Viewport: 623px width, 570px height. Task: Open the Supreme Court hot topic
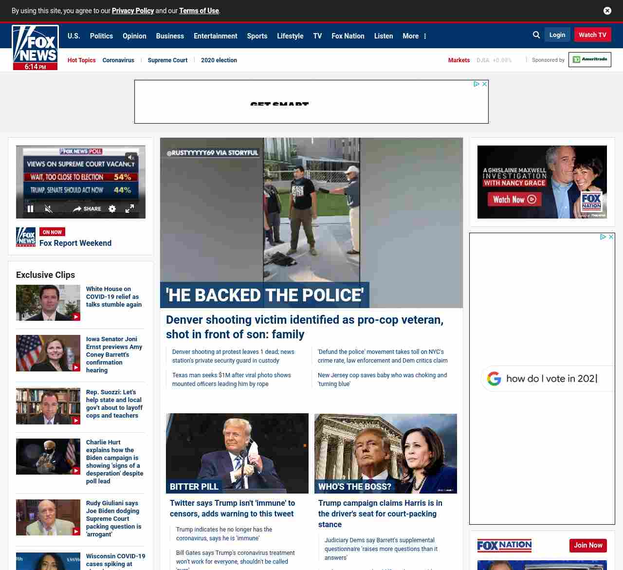[x=167, y=60]
